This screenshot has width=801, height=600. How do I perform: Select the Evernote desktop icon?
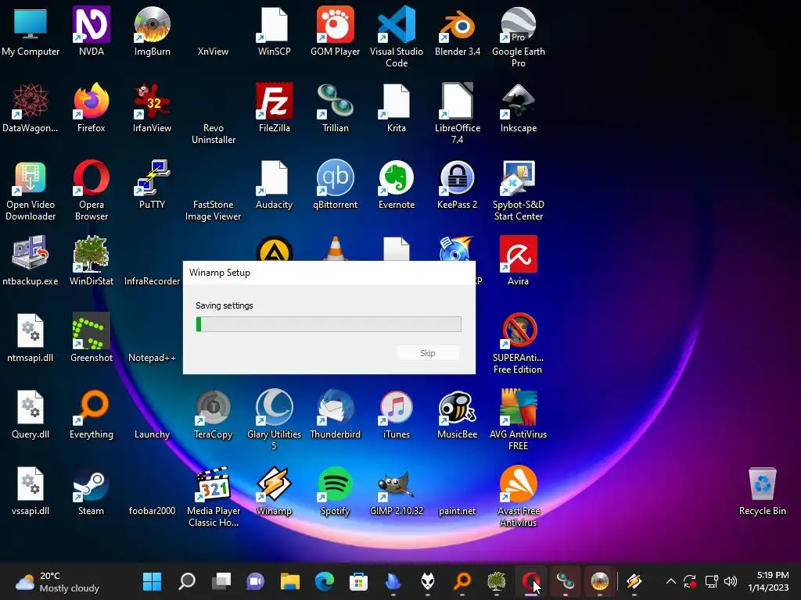397,177
